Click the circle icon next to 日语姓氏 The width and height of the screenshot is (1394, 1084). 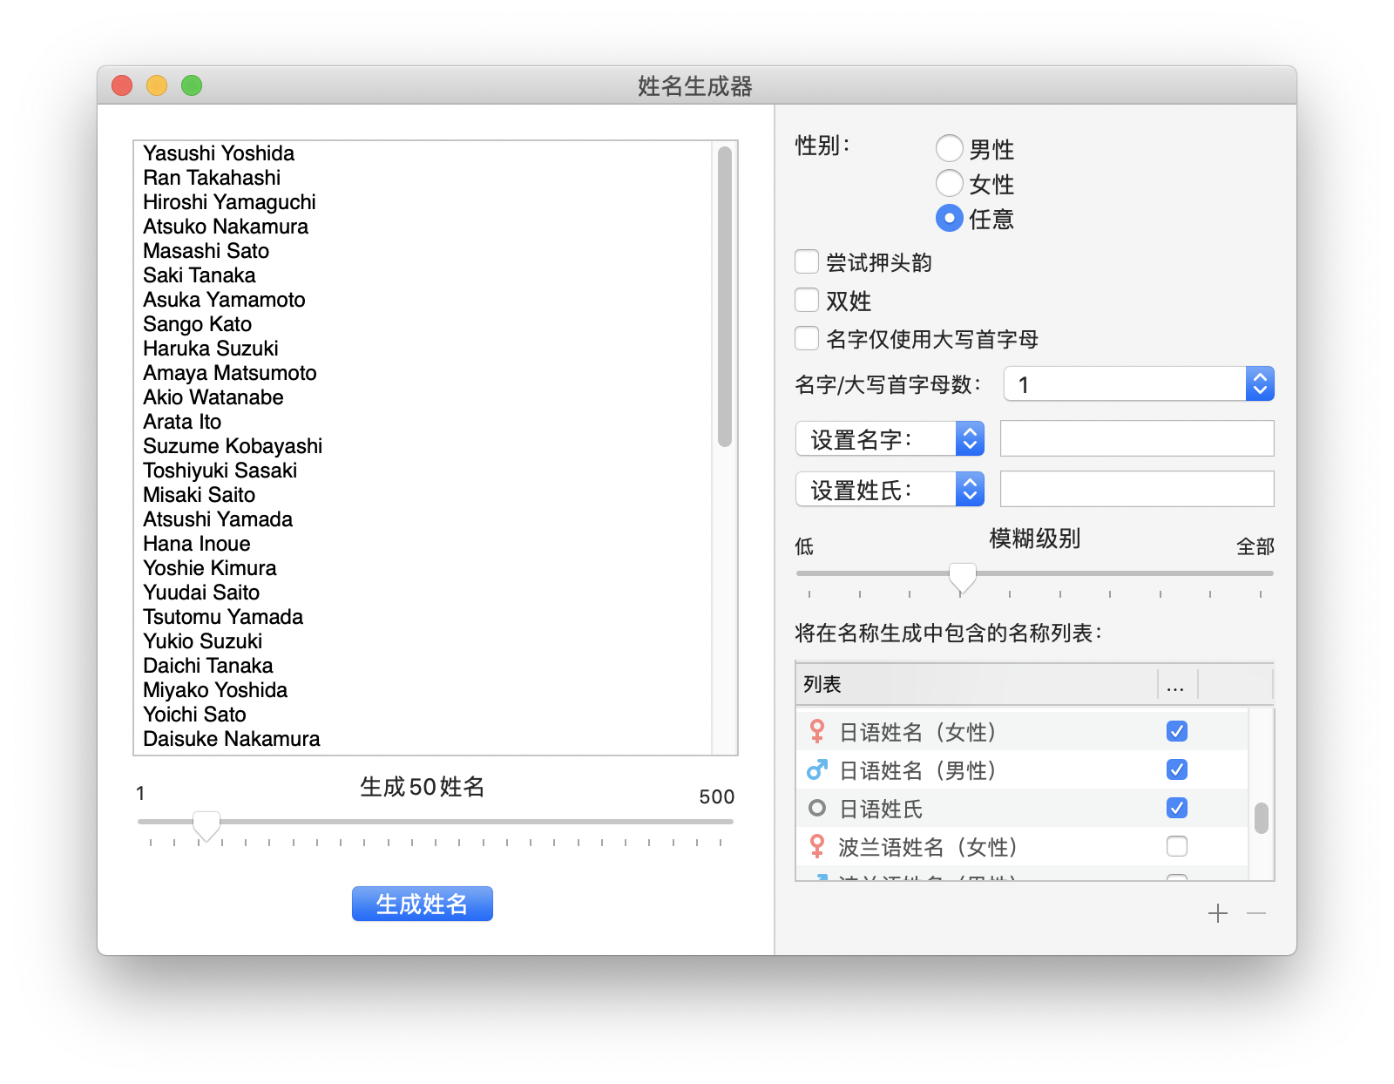(815, 808)
